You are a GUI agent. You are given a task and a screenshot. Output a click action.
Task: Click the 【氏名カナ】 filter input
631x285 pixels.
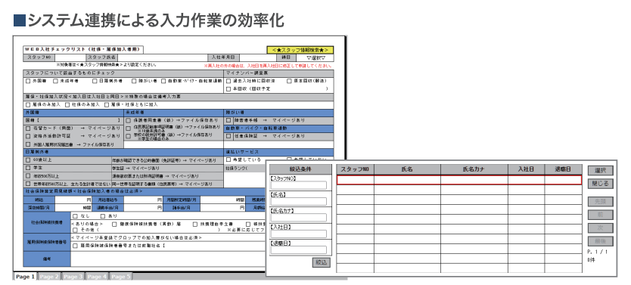(x=299, y=218)
